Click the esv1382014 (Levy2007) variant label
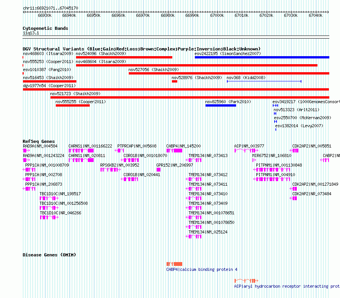The width and height of the screenshot is (340, 298). click(299, 126)
